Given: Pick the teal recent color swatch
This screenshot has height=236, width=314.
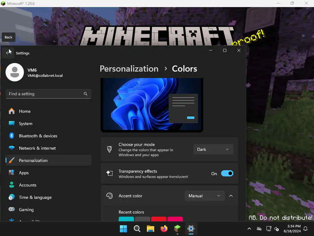Looking at the screenshot, I should click(x=126, y=219).
